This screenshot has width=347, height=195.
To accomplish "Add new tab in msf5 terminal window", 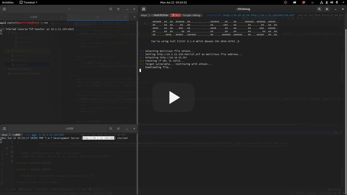I will 4,9.
